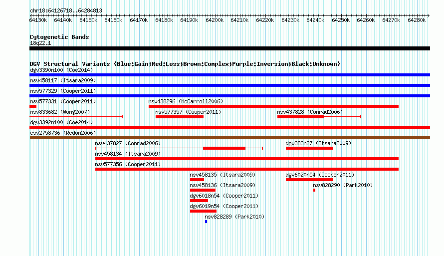Open nsv438296 (McCarroll2006) label
444x256 pixels.
click(186, 101)
